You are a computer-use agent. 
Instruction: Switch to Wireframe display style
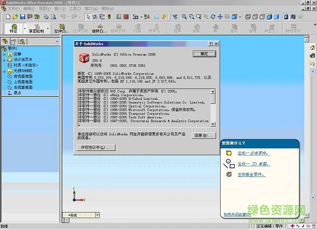pos(248,17)
